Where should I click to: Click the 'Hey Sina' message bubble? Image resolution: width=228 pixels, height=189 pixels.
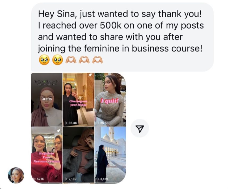122,37
